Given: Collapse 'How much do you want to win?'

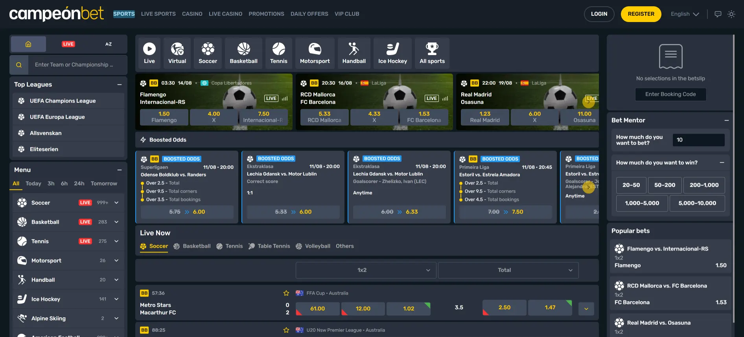Looking at the screenshot, I should pyautogui.click(x=722, y=163).
